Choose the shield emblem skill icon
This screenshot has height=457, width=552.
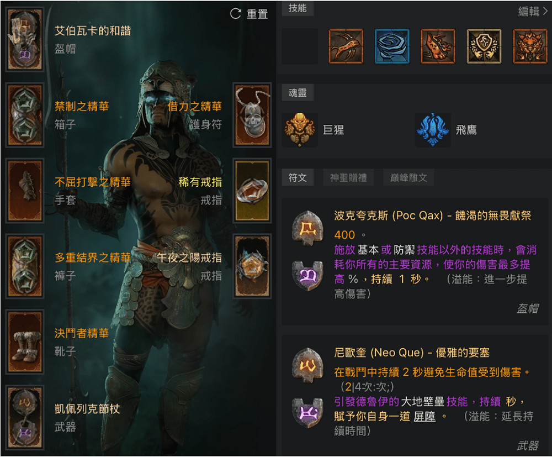tap(484, 46)
